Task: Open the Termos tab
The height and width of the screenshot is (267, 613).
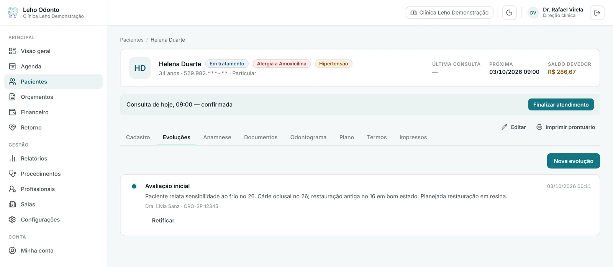Action: click(x=377, y=137)
